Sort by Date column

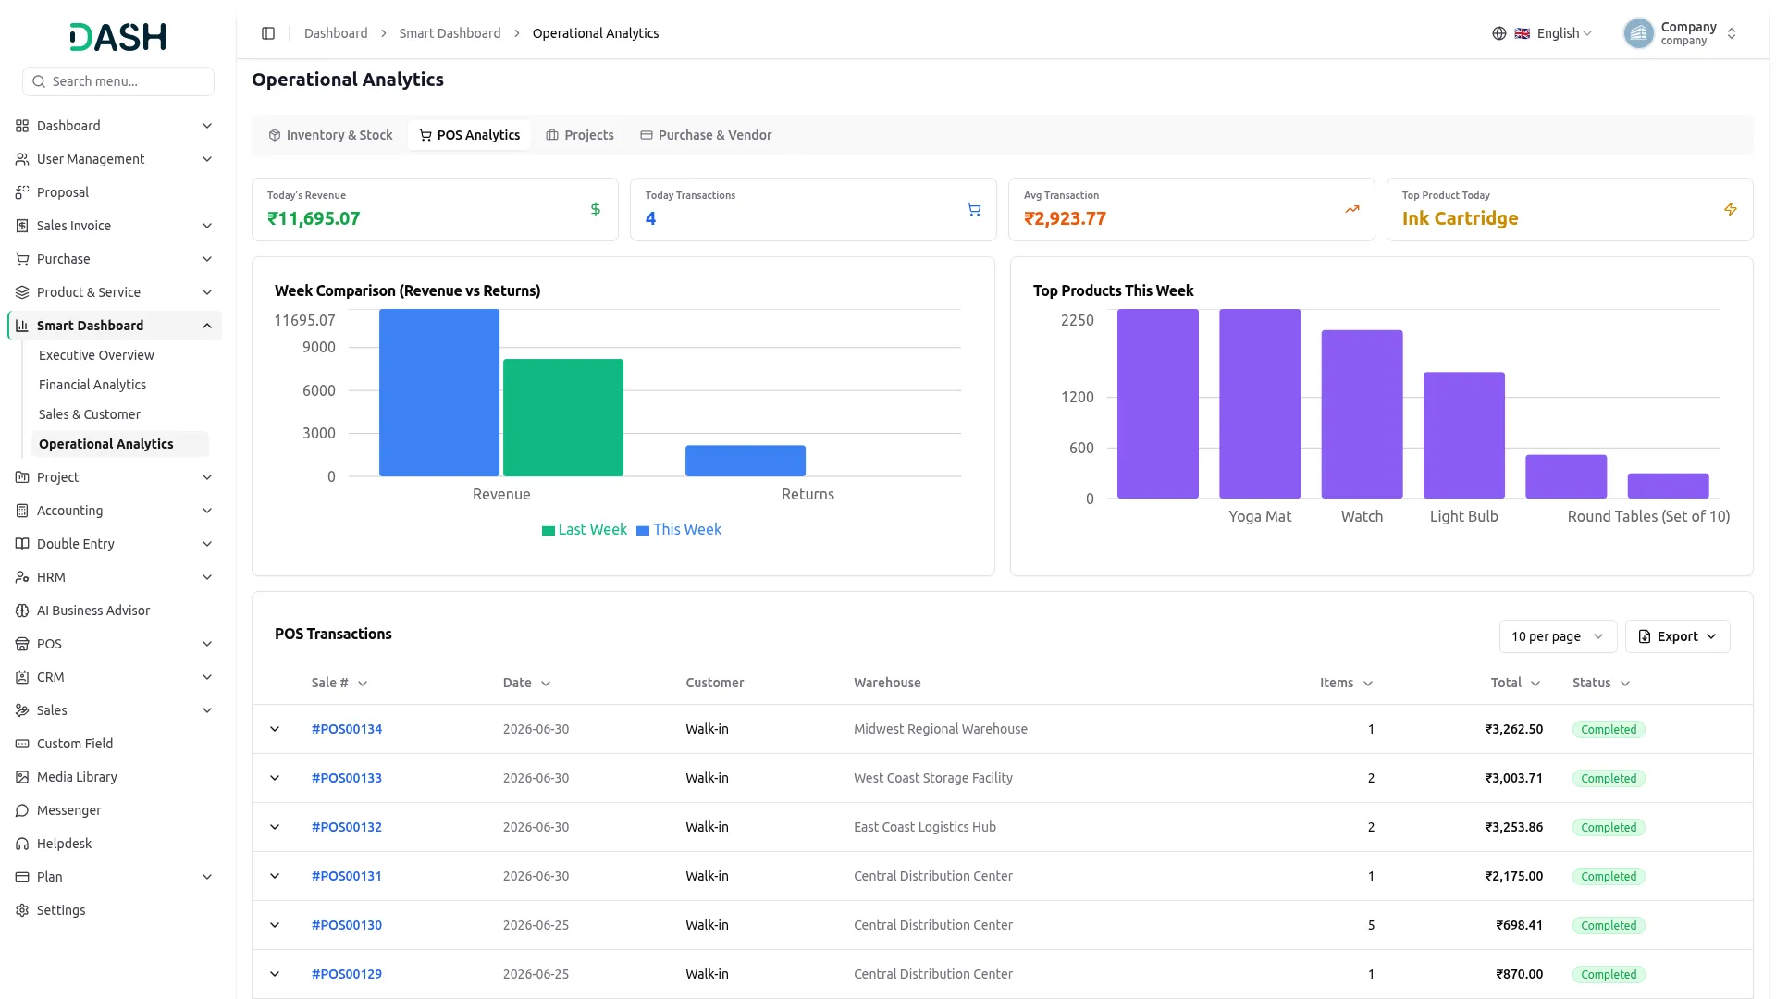(526, 683)
